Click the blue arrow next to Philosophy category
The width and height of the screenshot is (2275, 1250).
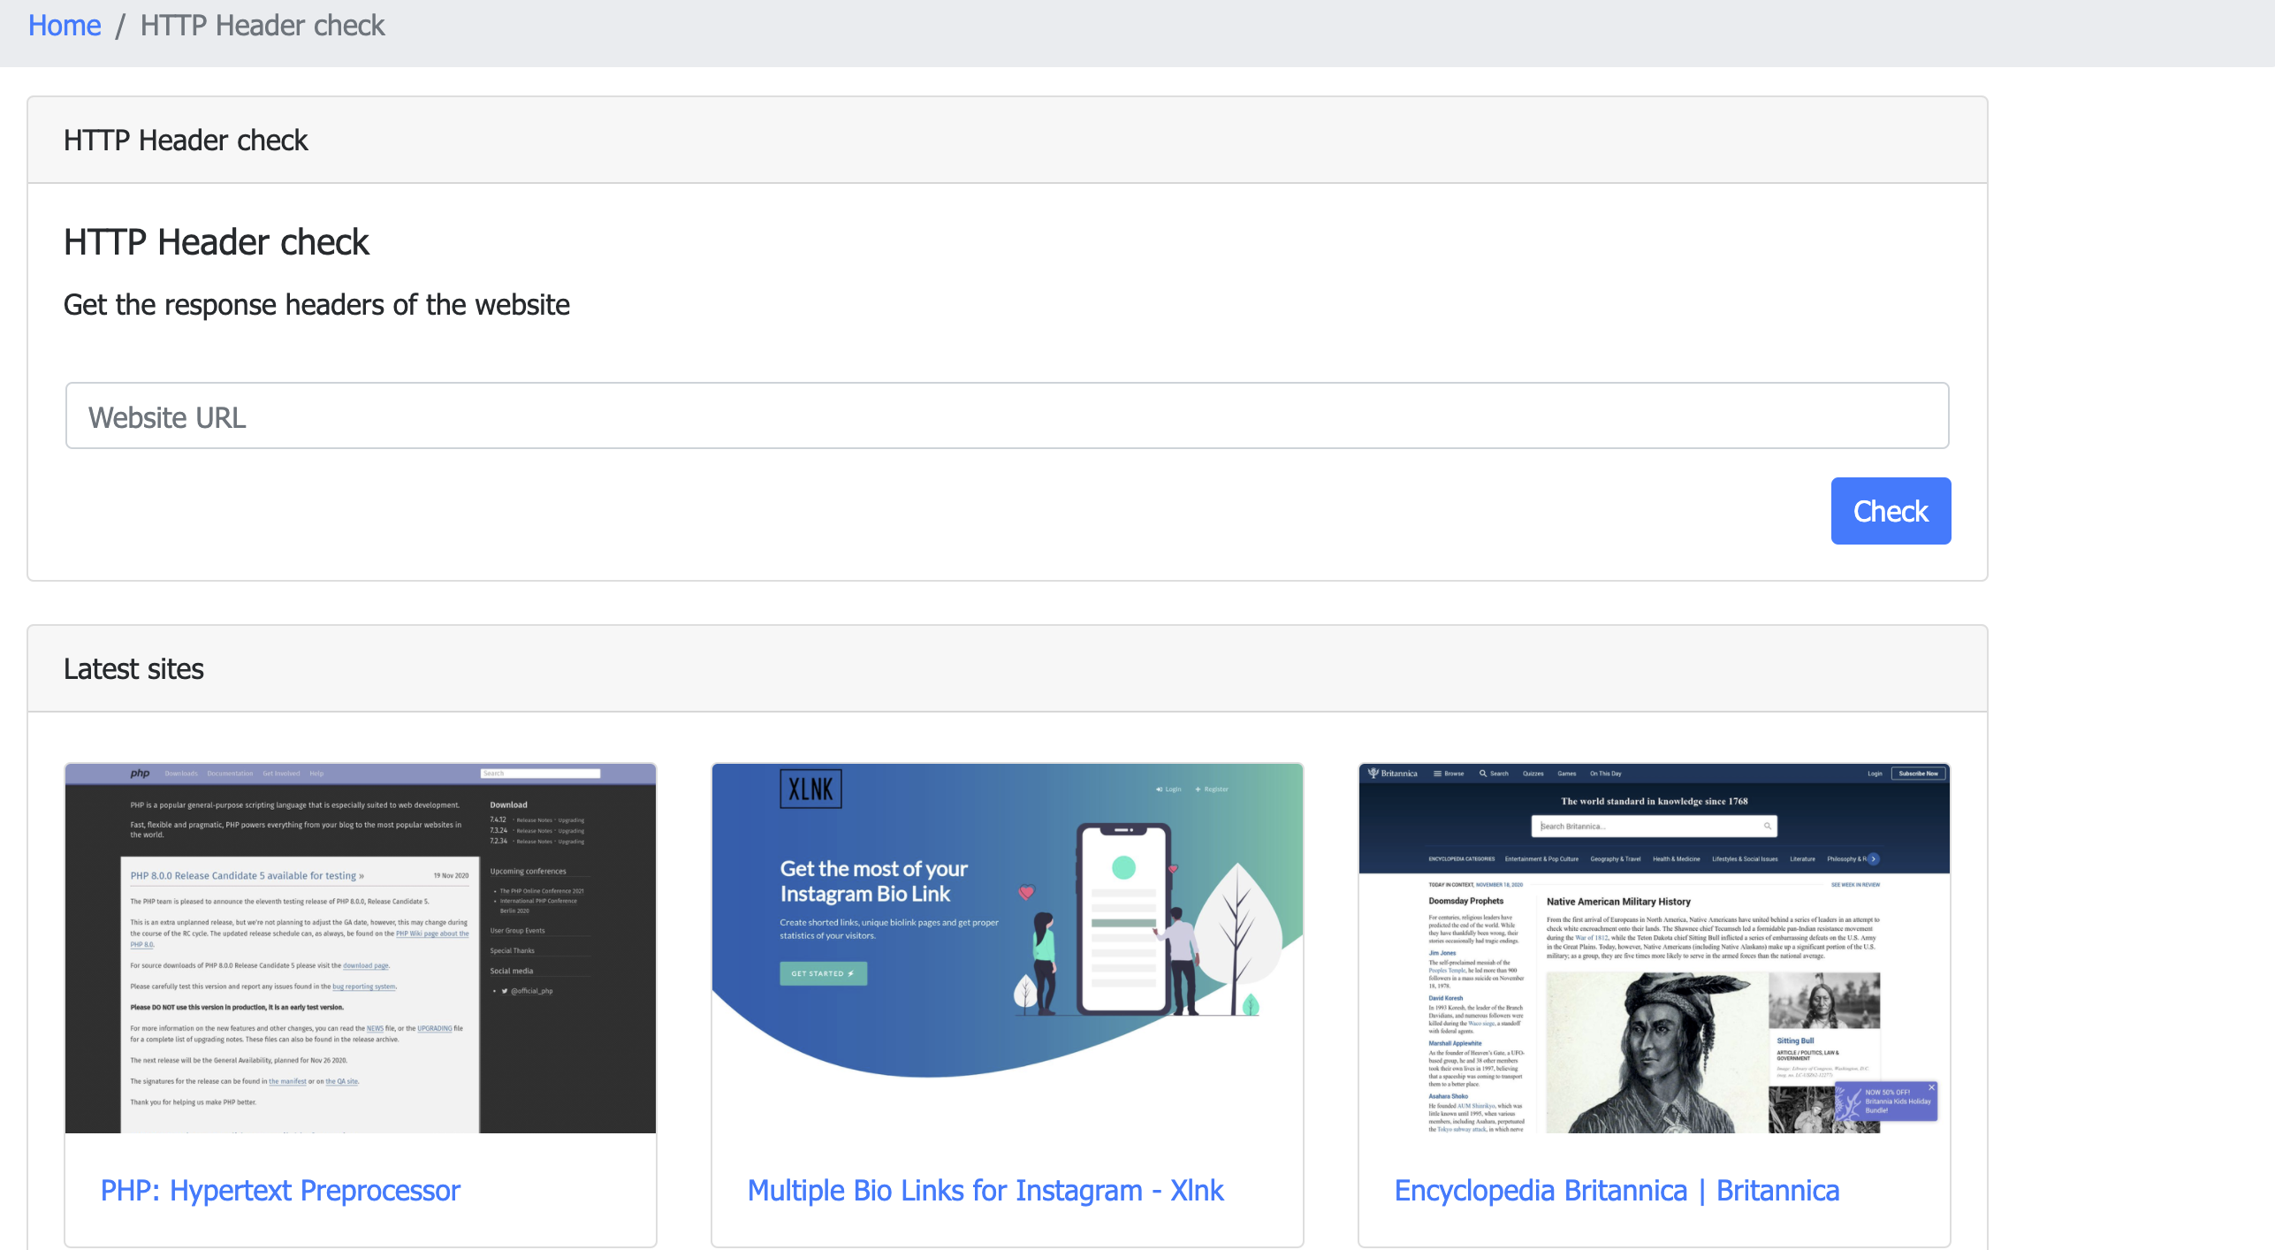pos(1873,858)
